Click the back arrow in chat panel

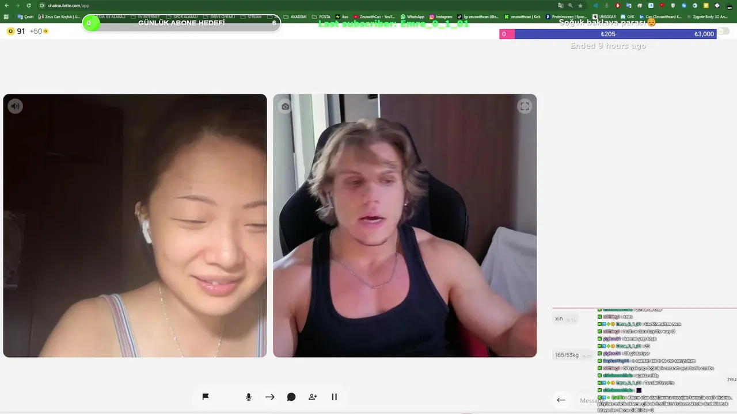coord(561,400)
